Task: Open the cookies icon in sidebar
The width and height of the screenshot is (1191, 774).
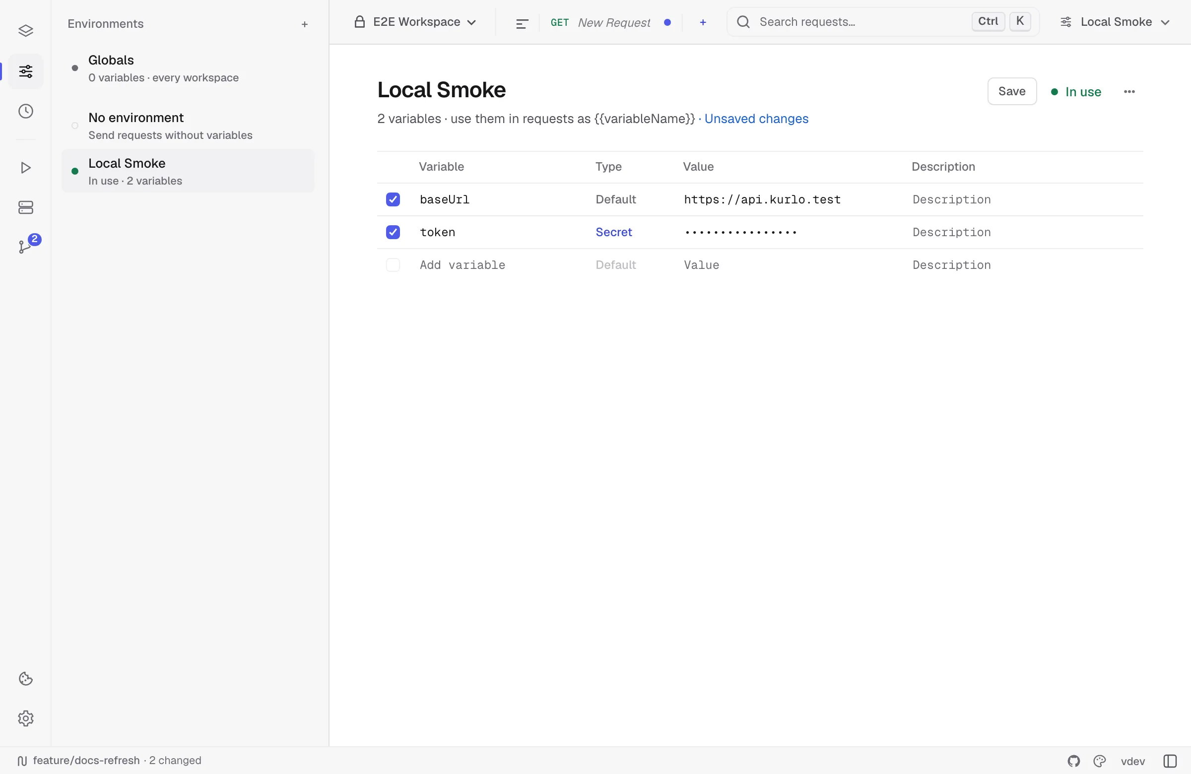Action: tap(25, 679)
